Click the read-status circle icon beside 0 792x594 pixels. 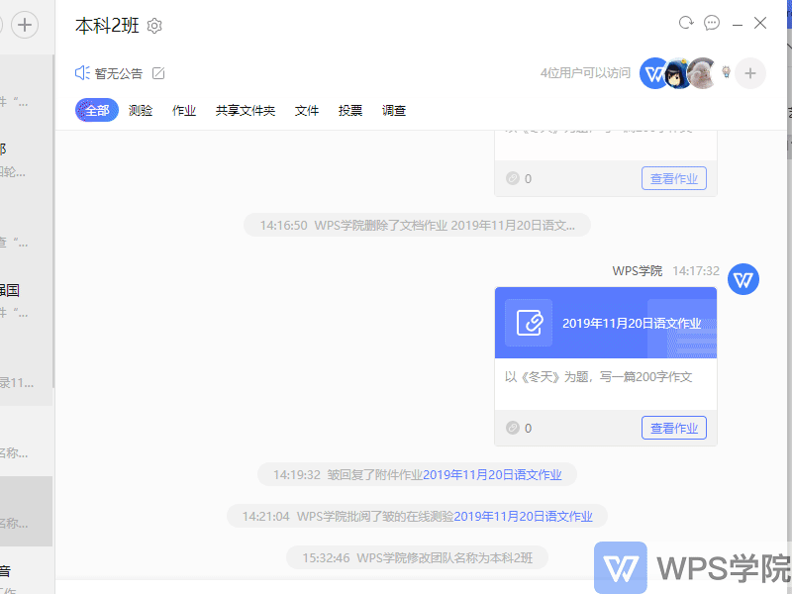pyautogui.click(x=513, y=428)
